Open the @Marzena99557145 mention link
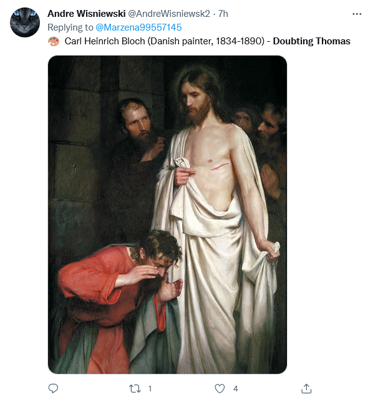The width and height of the screenshot is (373, 402). click(138, 27)
